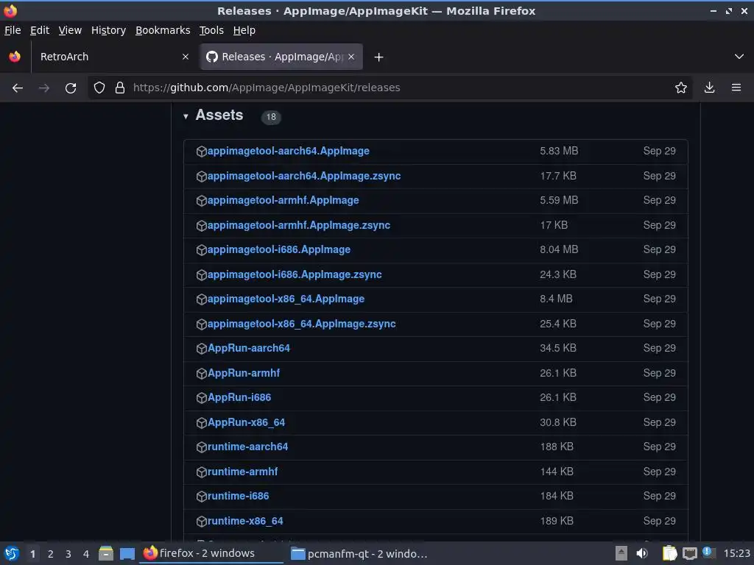This screenshot has width=754, height=565.
Task: Click the package icon beside appimagetool-aarch64.AppImage
Action: coord(202,152)
